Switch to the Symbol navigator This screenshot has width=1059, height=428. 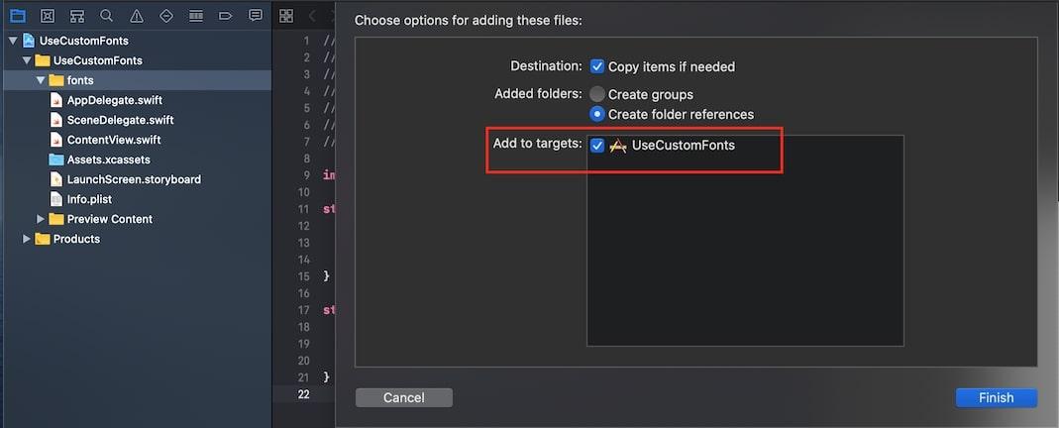pyautogui.click(x=77, y=16)
